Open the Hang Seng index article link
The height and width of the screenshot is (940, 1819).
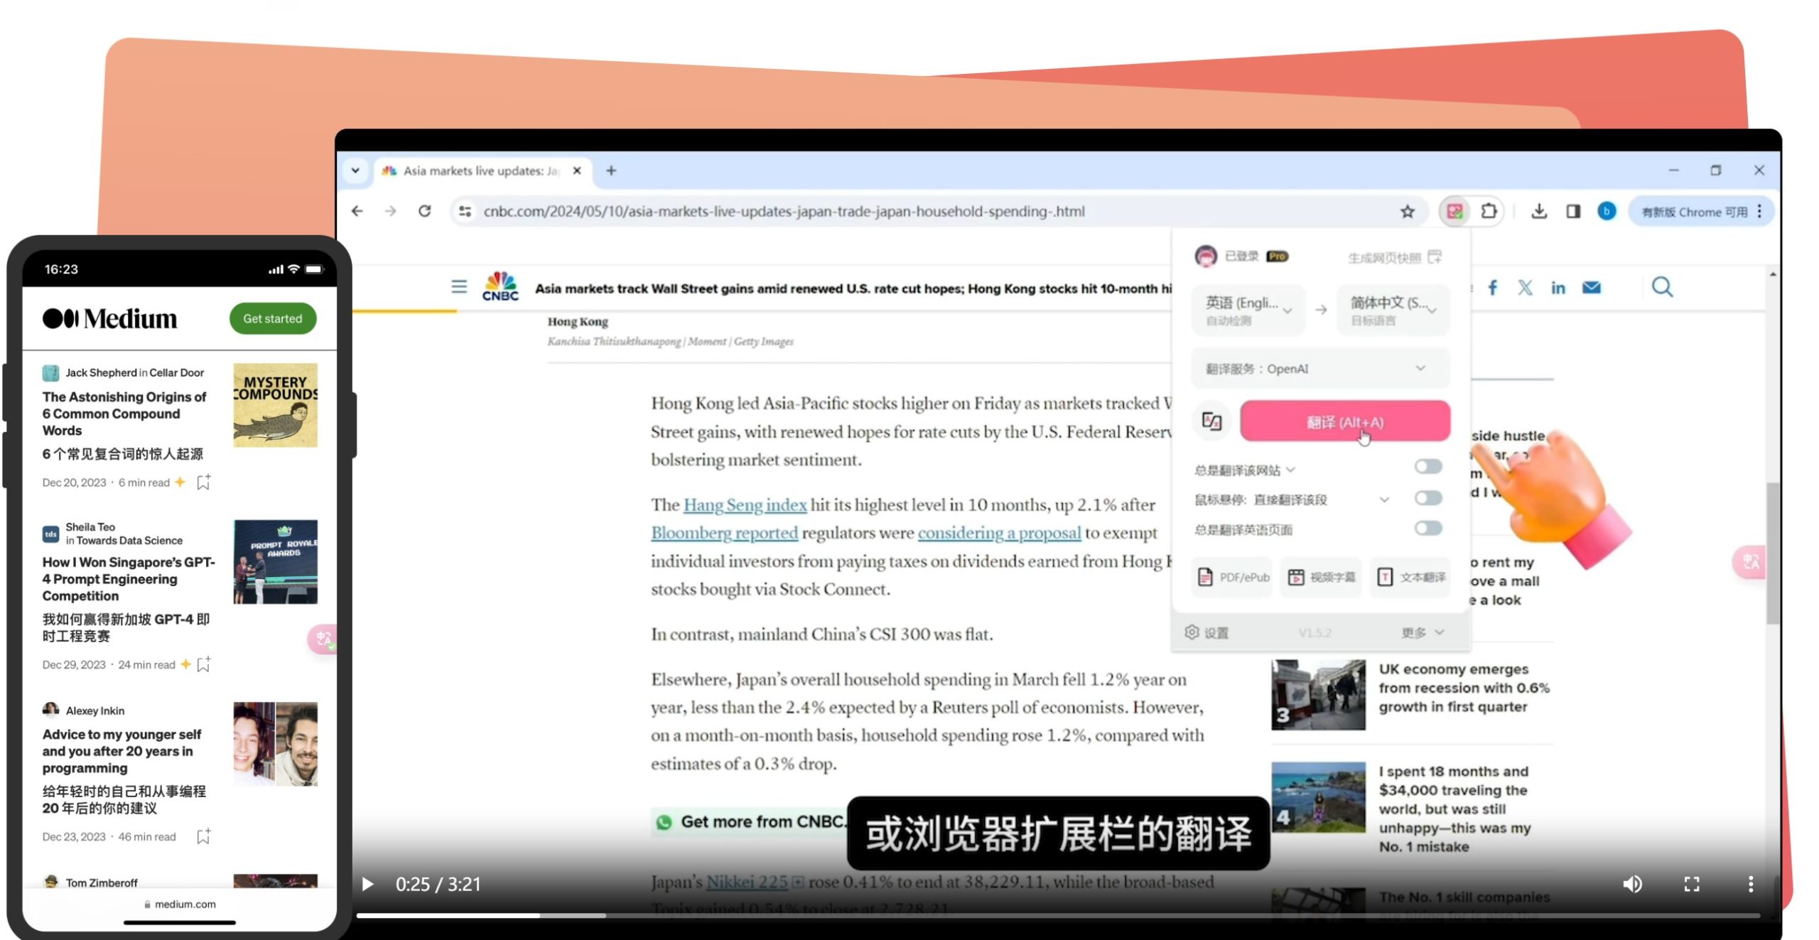coord(744,504)
